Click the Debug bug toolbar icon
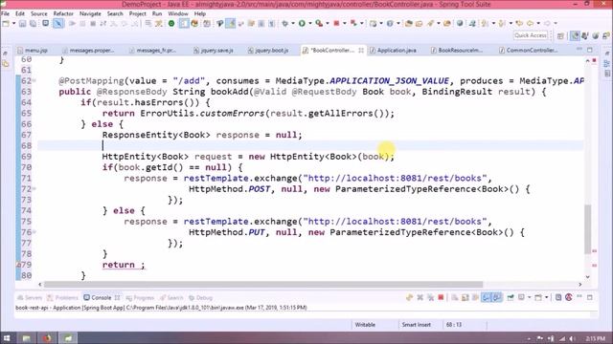Image resolution: width=613 pixels, height=344 pixels. coord(285,24)
